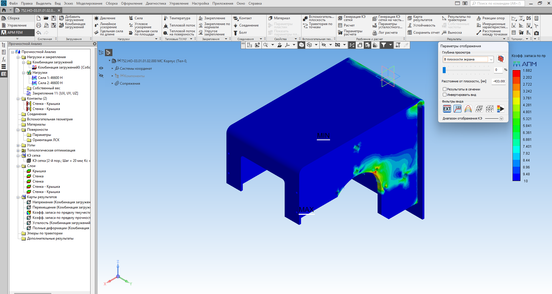Click the Температура tool icon
This screenshot has width=552, height=294.
(166, 18)
